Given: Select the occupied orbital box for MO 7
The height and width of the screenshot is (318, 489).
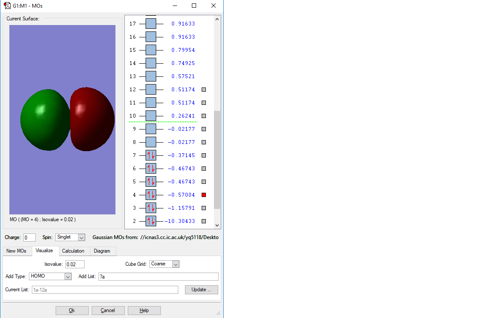Looking at the screenshot, I should (151, 155).
